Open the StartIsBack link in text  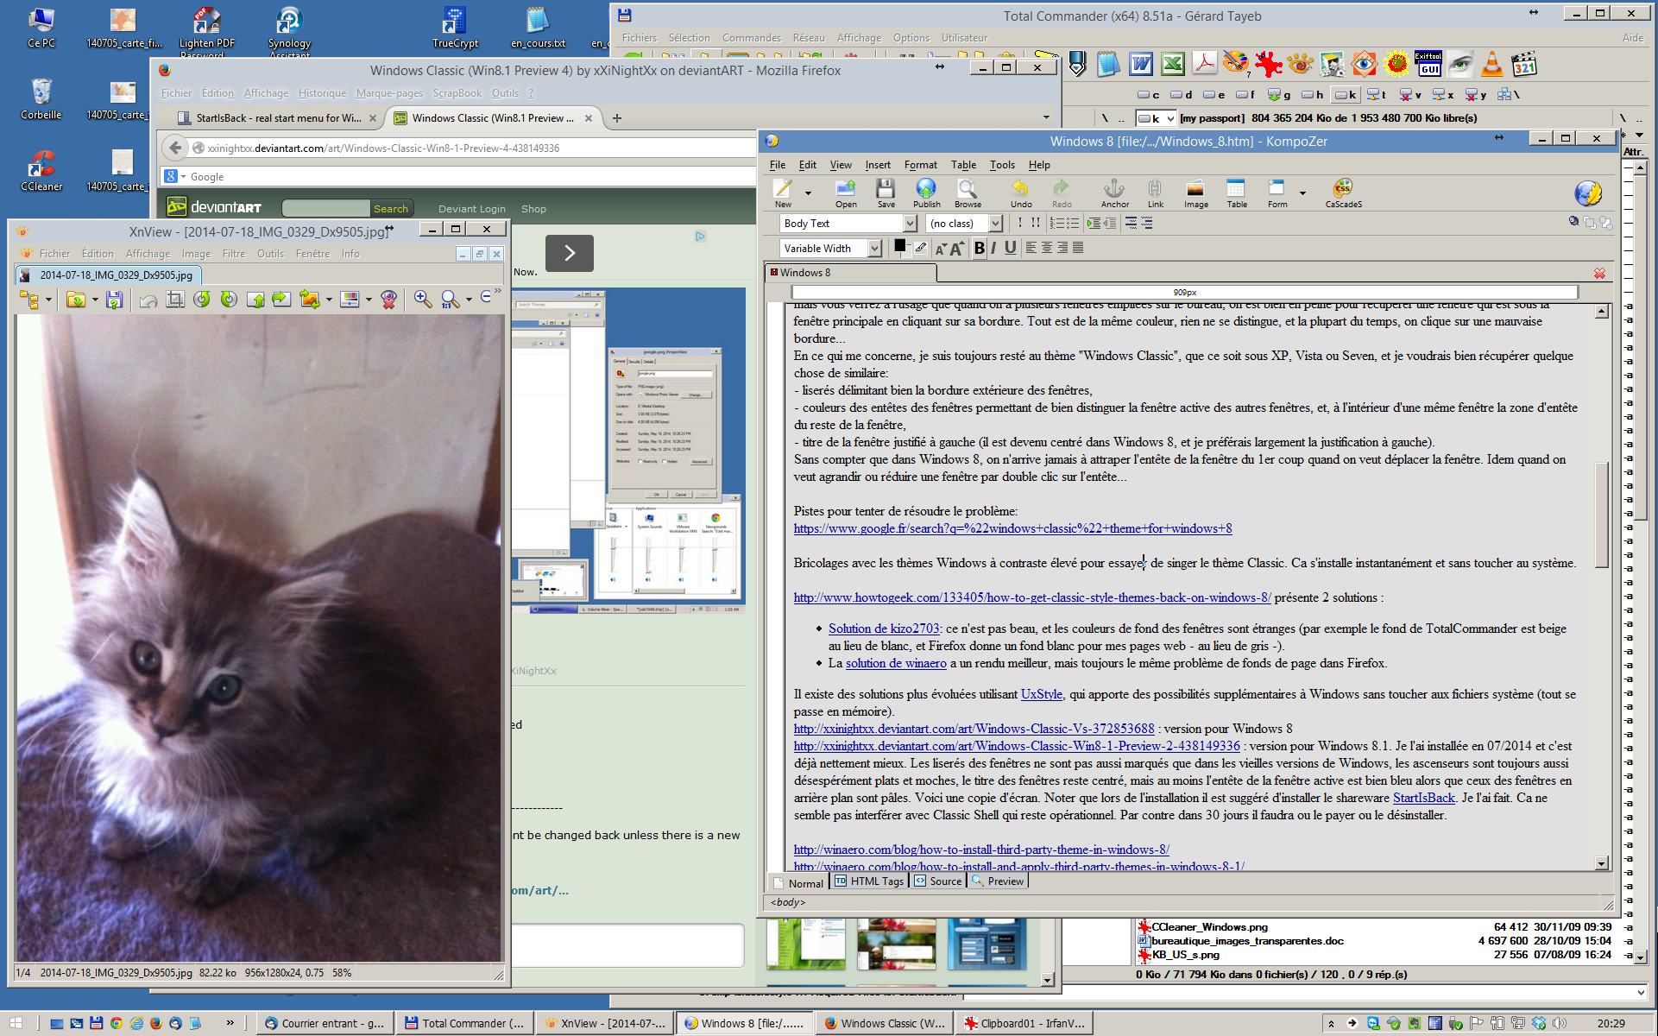coord(1423,798)
